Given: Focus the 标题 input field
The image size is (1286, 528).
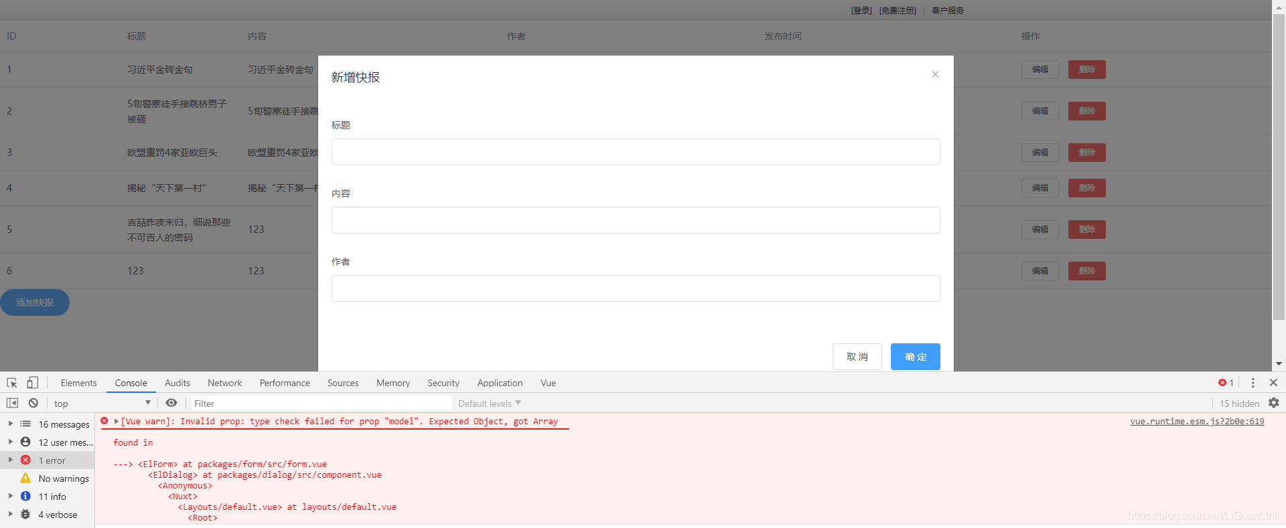Looking at the screenshot, I should pos(636,152).
